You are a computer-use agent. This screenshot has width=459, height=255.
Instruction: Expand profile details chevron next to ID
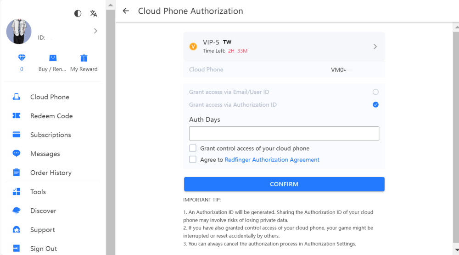95,31
